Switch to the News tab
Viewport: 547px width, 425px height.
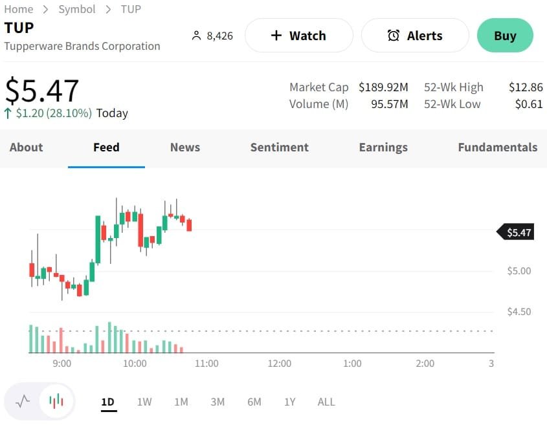click(185, 147)
